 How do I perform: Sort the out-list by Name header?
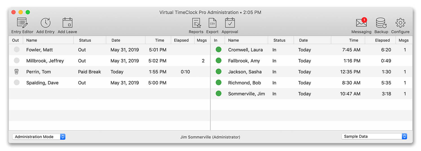[x=48, y=40]
